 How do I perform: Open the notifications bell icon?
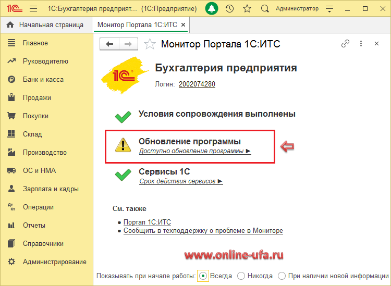point(212,9)
